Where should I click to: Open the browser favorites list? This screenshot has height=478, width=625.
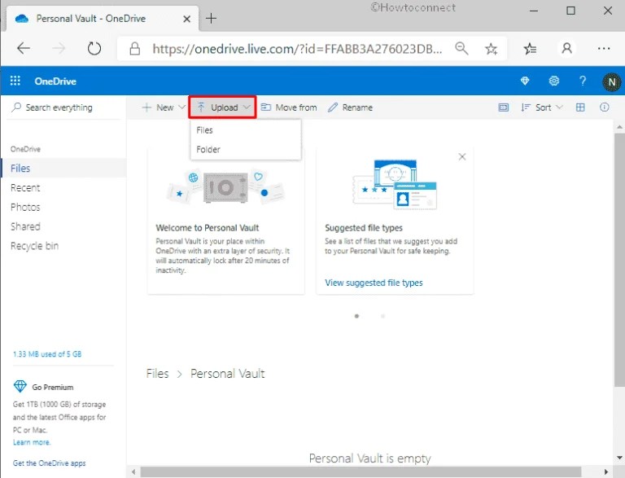[530, 49]
